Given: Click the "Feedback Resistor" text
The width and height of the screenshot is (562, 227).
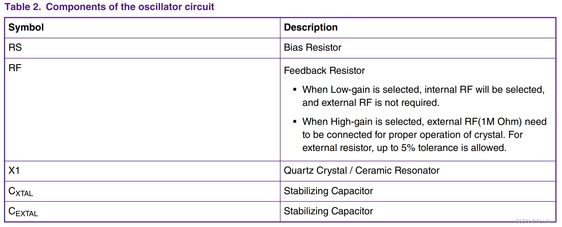Looking at the screenshot, I should [324, 71].
